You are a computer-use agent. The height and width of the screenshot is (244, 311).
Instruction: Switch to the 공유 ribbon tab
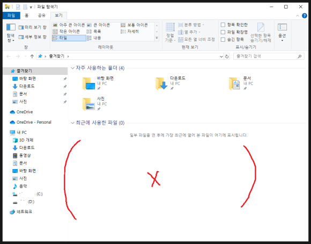[42, 16]
